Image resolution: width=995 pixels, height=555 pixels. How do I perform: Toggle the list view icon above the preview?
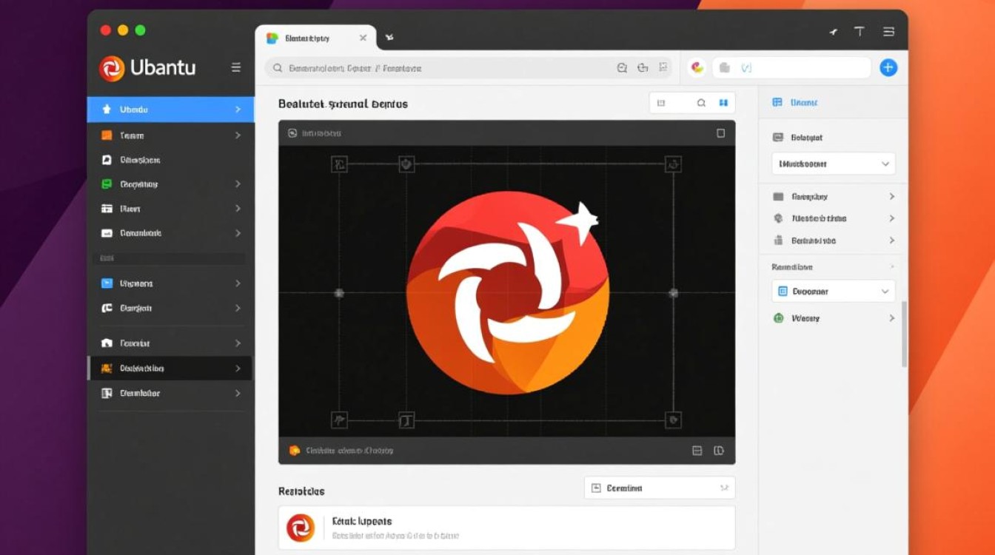661,104
